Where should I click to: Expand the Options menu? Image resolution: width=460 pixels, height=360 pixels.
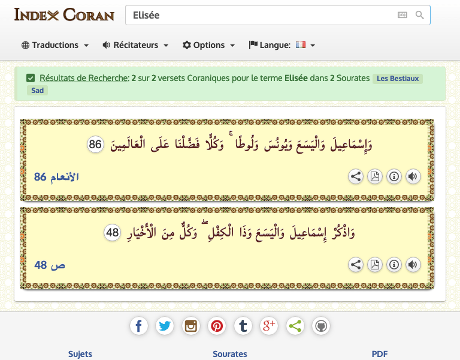[208, 45]
